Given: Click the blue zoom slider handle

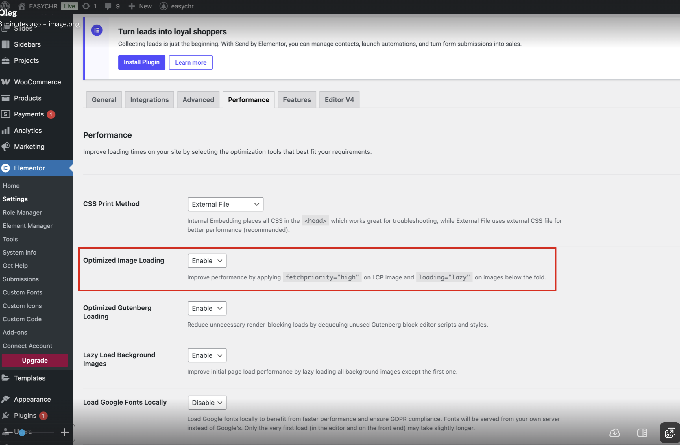Looking at the screenshot, I should 22,433.
